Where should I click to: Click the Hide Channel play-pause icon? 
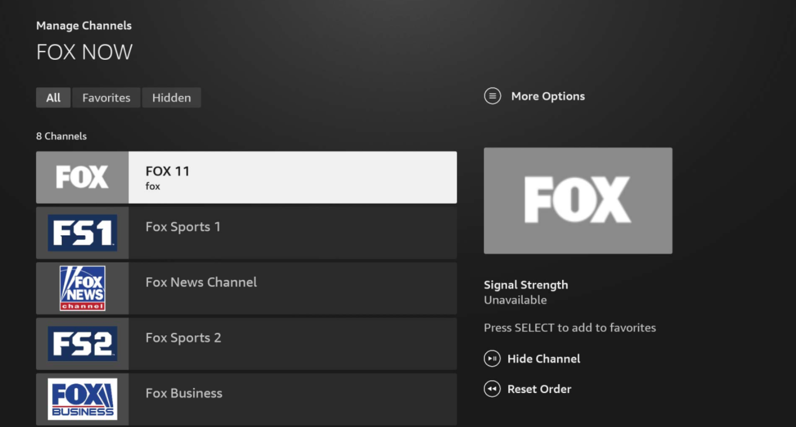click(492, 359)
